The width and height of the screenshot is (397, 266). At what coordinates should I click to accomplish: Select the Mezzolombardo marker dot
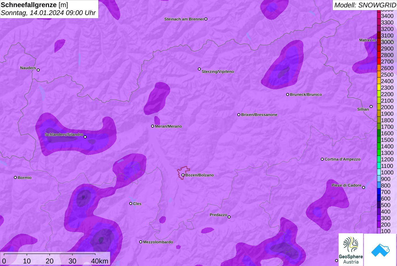click(141, 242)
